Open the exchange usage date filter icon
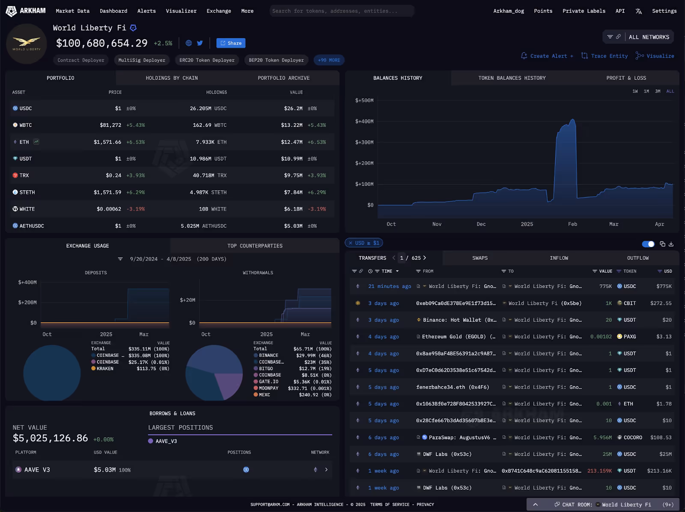This screenshot has width=685, height=512. point(120,259)
